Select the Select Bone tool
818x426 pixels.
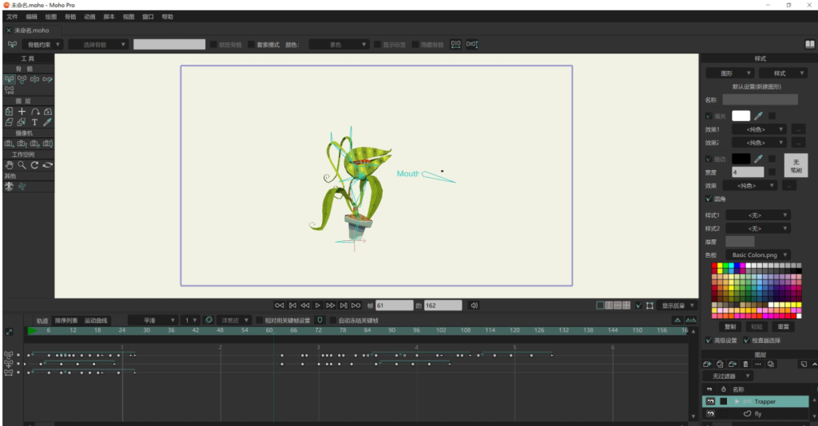pos(10,80)
